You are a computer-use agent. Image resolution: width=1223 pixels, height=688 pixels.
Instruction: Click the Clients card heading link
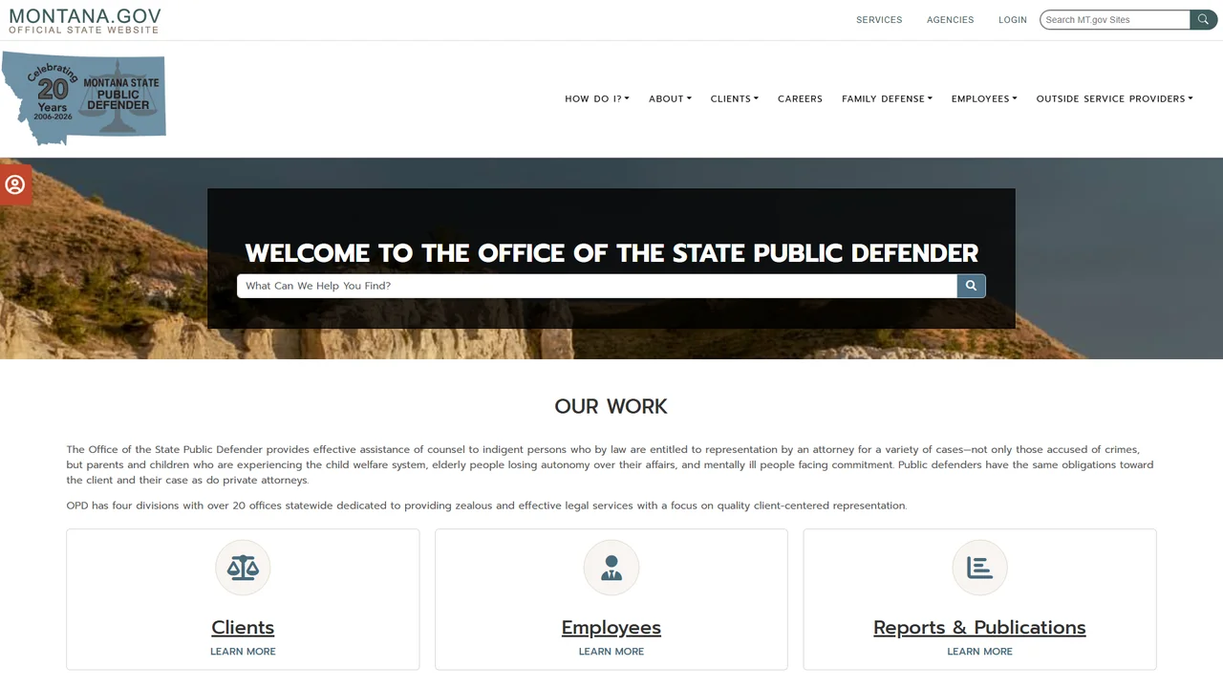[x=243, y=628]
